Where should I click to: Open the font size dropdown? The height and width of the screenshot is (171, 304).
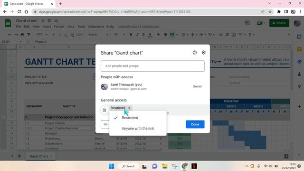coord(119,34)
